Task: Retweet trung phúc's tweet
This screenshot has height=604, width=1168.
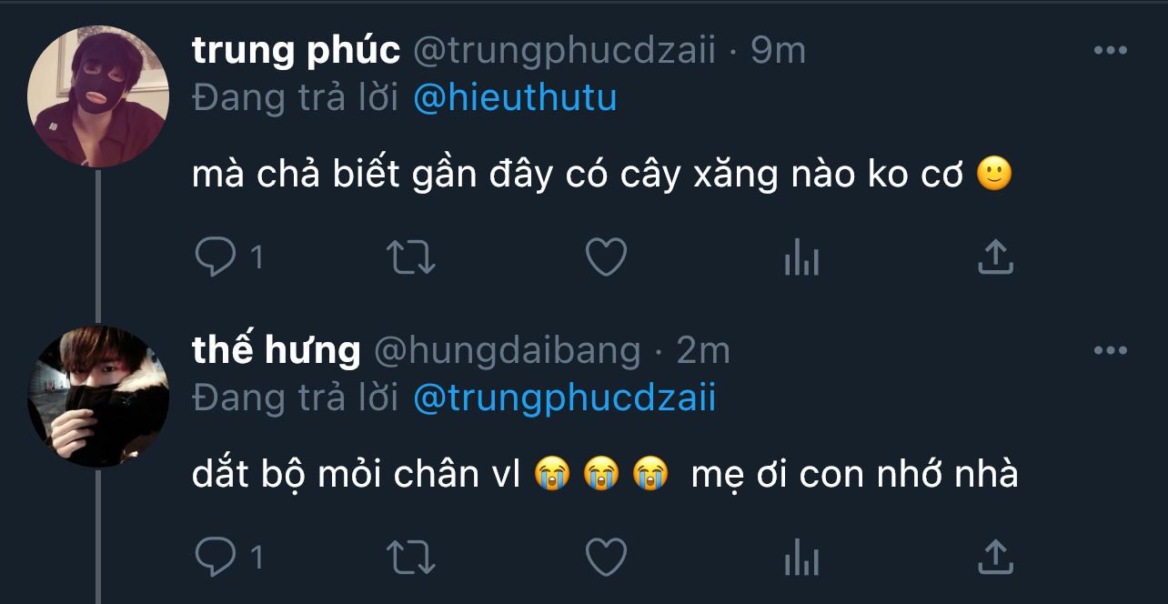Action: tap(411, 257)
